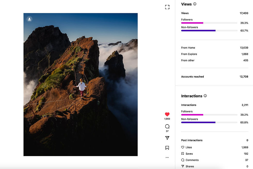This screenshot has width=253, height=169.
Task: Click the mountain hiking photo
Action: pyautogui.click(x=81, y=85)
